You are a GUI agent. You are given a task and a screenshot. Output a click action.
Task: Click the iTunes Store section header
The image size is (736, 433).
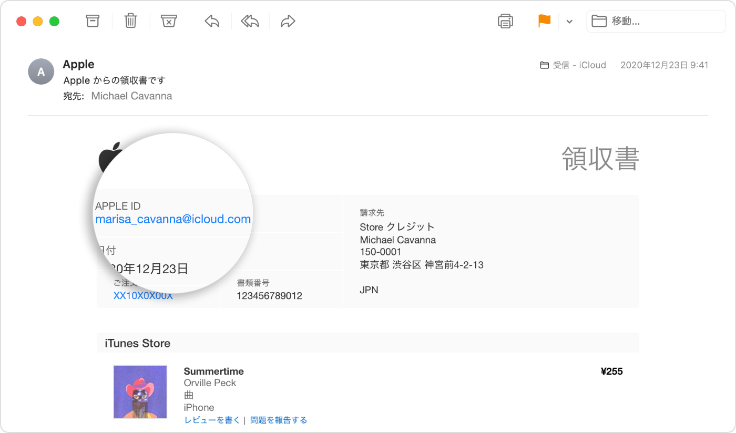(x=368, y=343)
